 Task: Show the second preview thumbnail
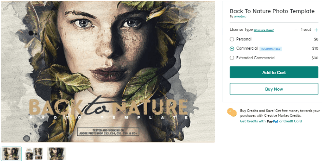[34, 154]
